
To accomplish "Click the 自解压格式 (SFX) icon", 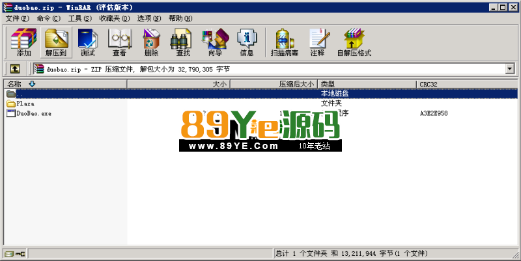I will click(354, 42).
